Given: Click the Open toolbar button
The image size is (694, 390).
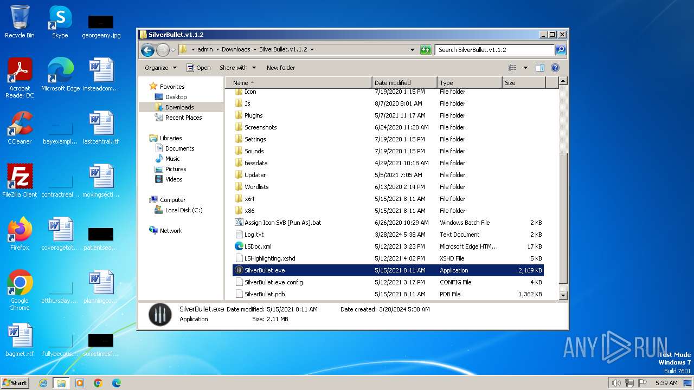Looking at the screenshot, I should click(x=198, y=68).
